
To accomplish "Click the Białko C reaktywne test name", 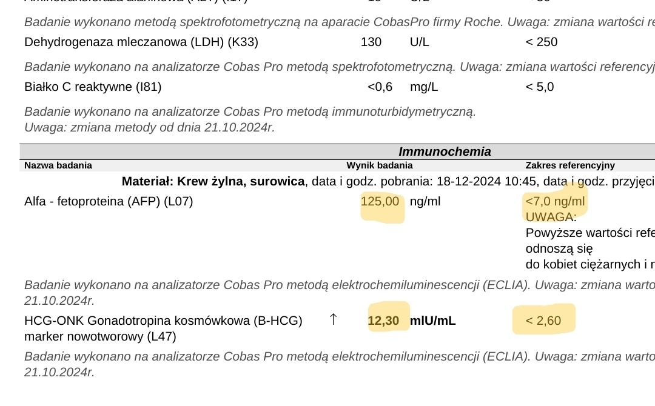I will [93, 87].
